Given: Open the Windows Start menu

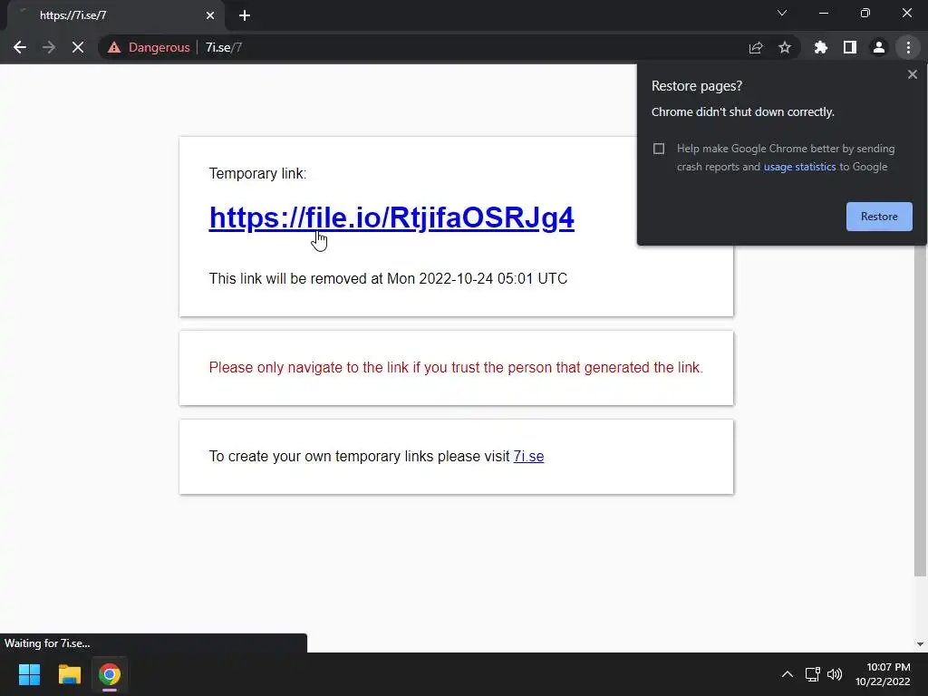Looking at the screenshot, I should coord(29,674).
